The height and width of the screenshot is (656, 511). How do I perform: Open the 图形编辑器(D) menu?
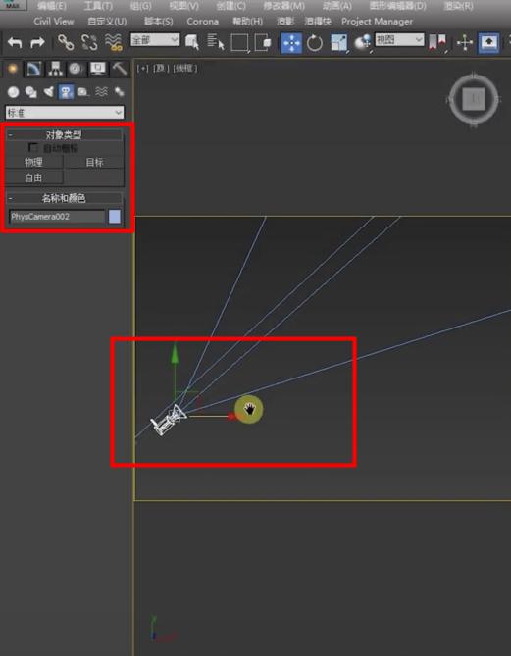(398, 6)
